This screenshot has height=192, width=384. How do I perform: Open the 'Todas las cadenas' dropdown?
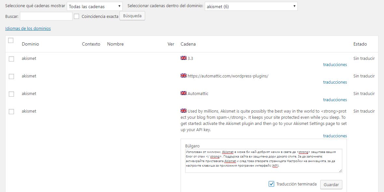click(x=94, y=7)
